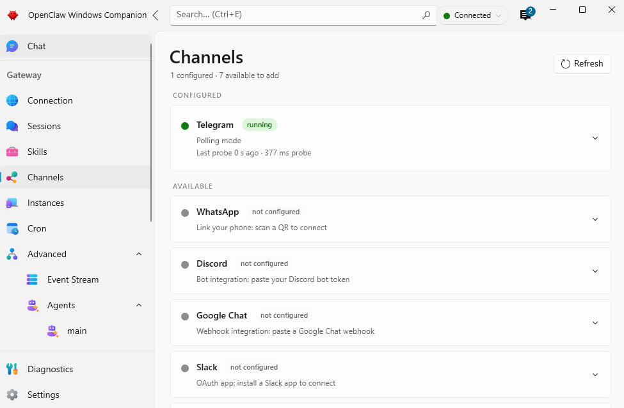Click 'Last probe 0 s ago' text

coord(228,153)
